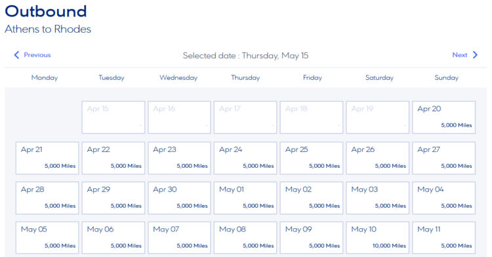
Task: Select the Apr 27 date tile
Action: coord(443,158)
